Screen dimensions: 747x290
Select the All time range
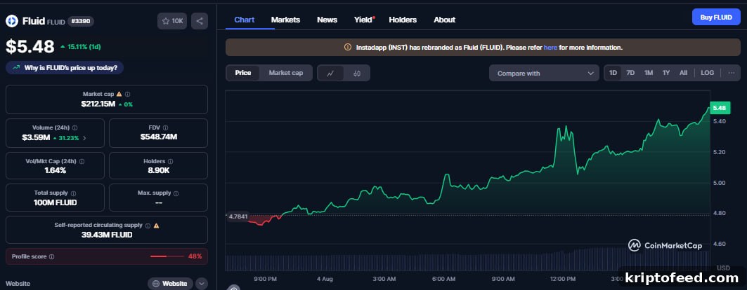pos(683,73)
